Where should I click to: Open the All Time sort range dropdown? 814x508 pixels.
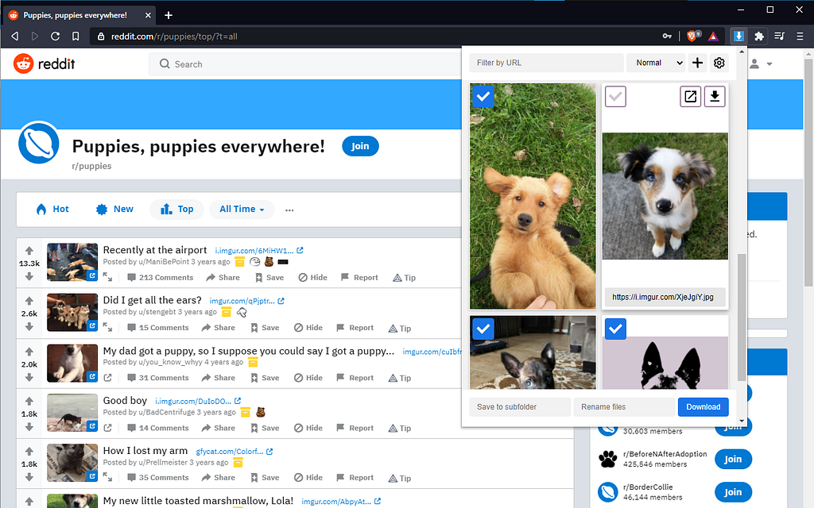(x=242, y=209)
